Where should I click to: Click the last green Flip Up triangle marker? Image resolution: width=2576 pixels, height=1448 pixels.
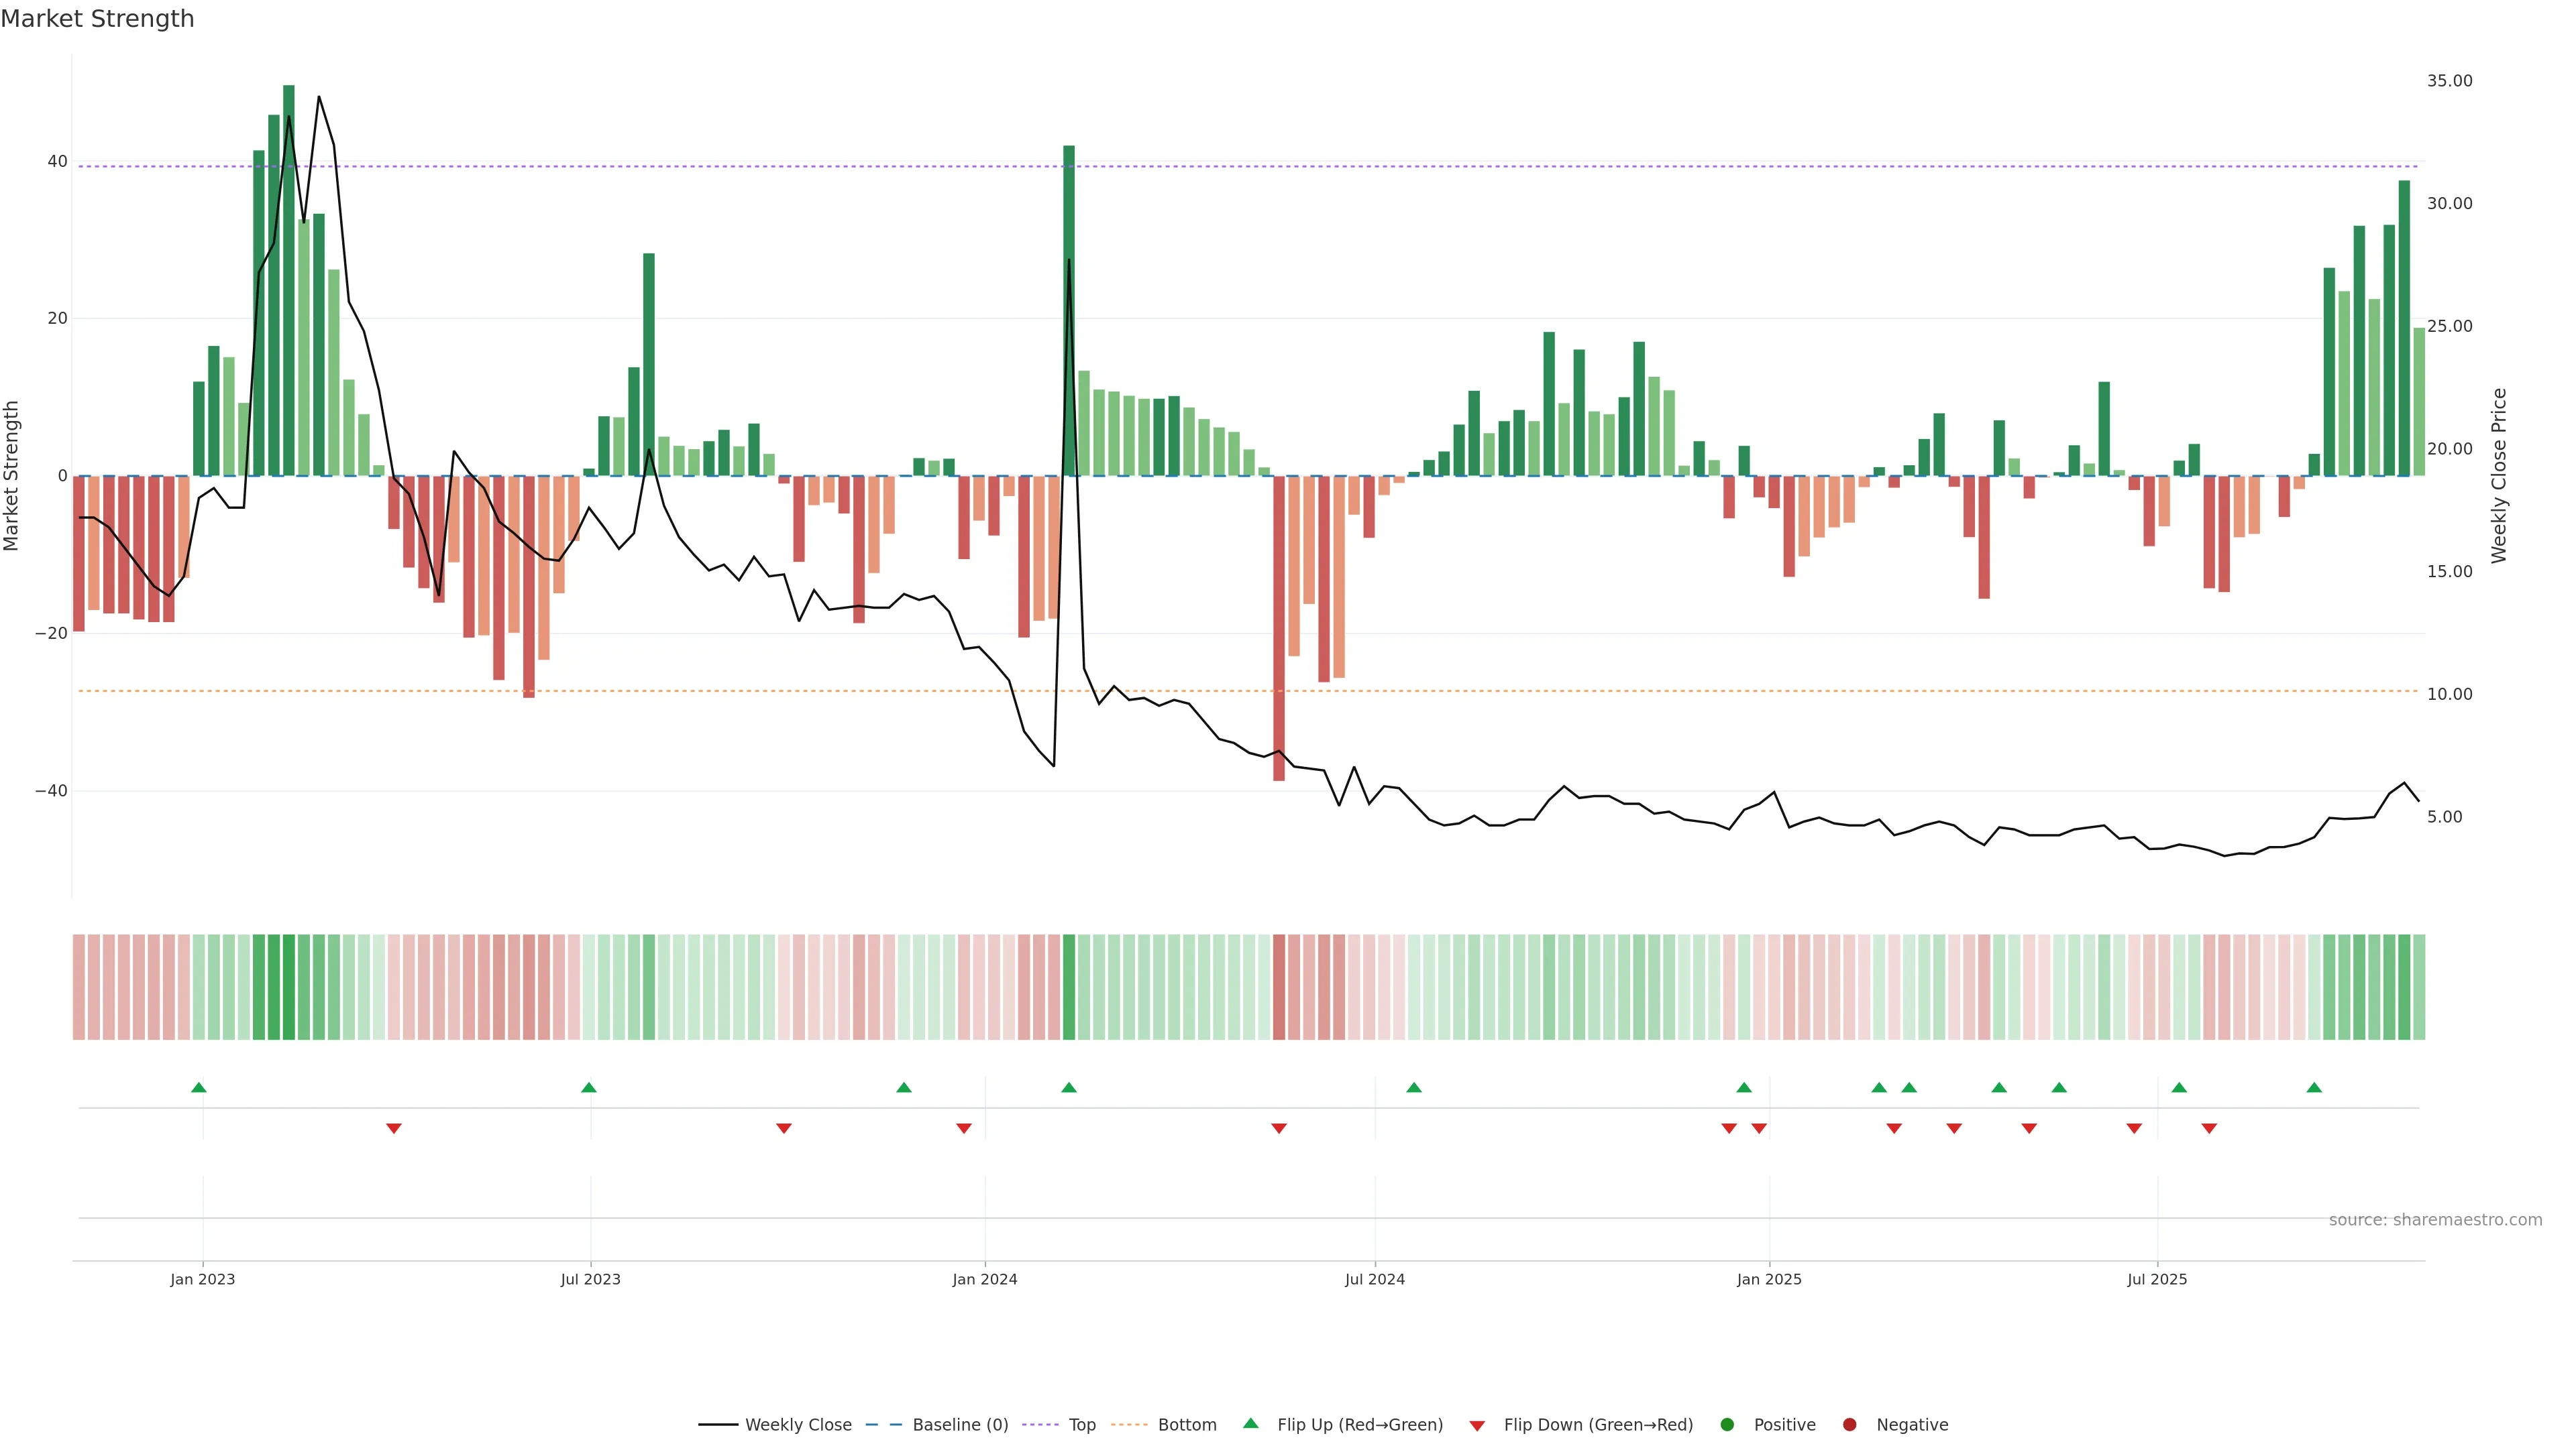(x=2314, y=1087)
